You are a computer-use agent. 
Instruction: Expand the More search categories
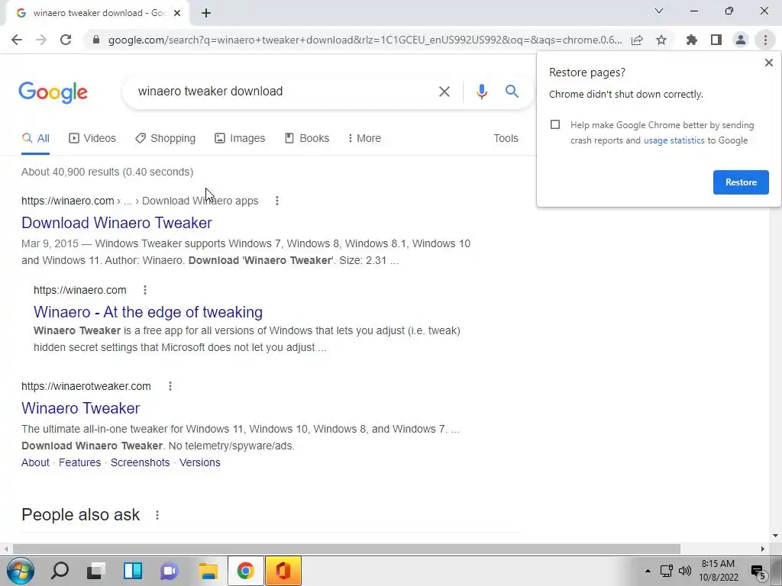coord(364,139)
